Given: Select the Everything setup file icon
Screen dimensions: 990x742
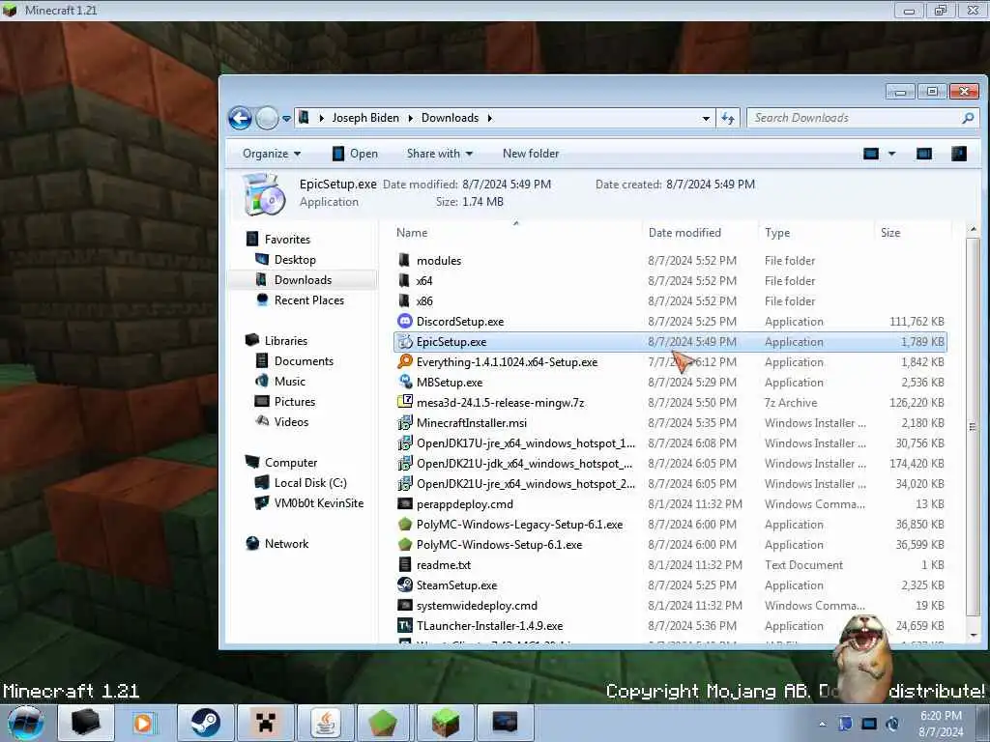Looking at the screenshot, I should pyautogui.click(x=405, y=361).
